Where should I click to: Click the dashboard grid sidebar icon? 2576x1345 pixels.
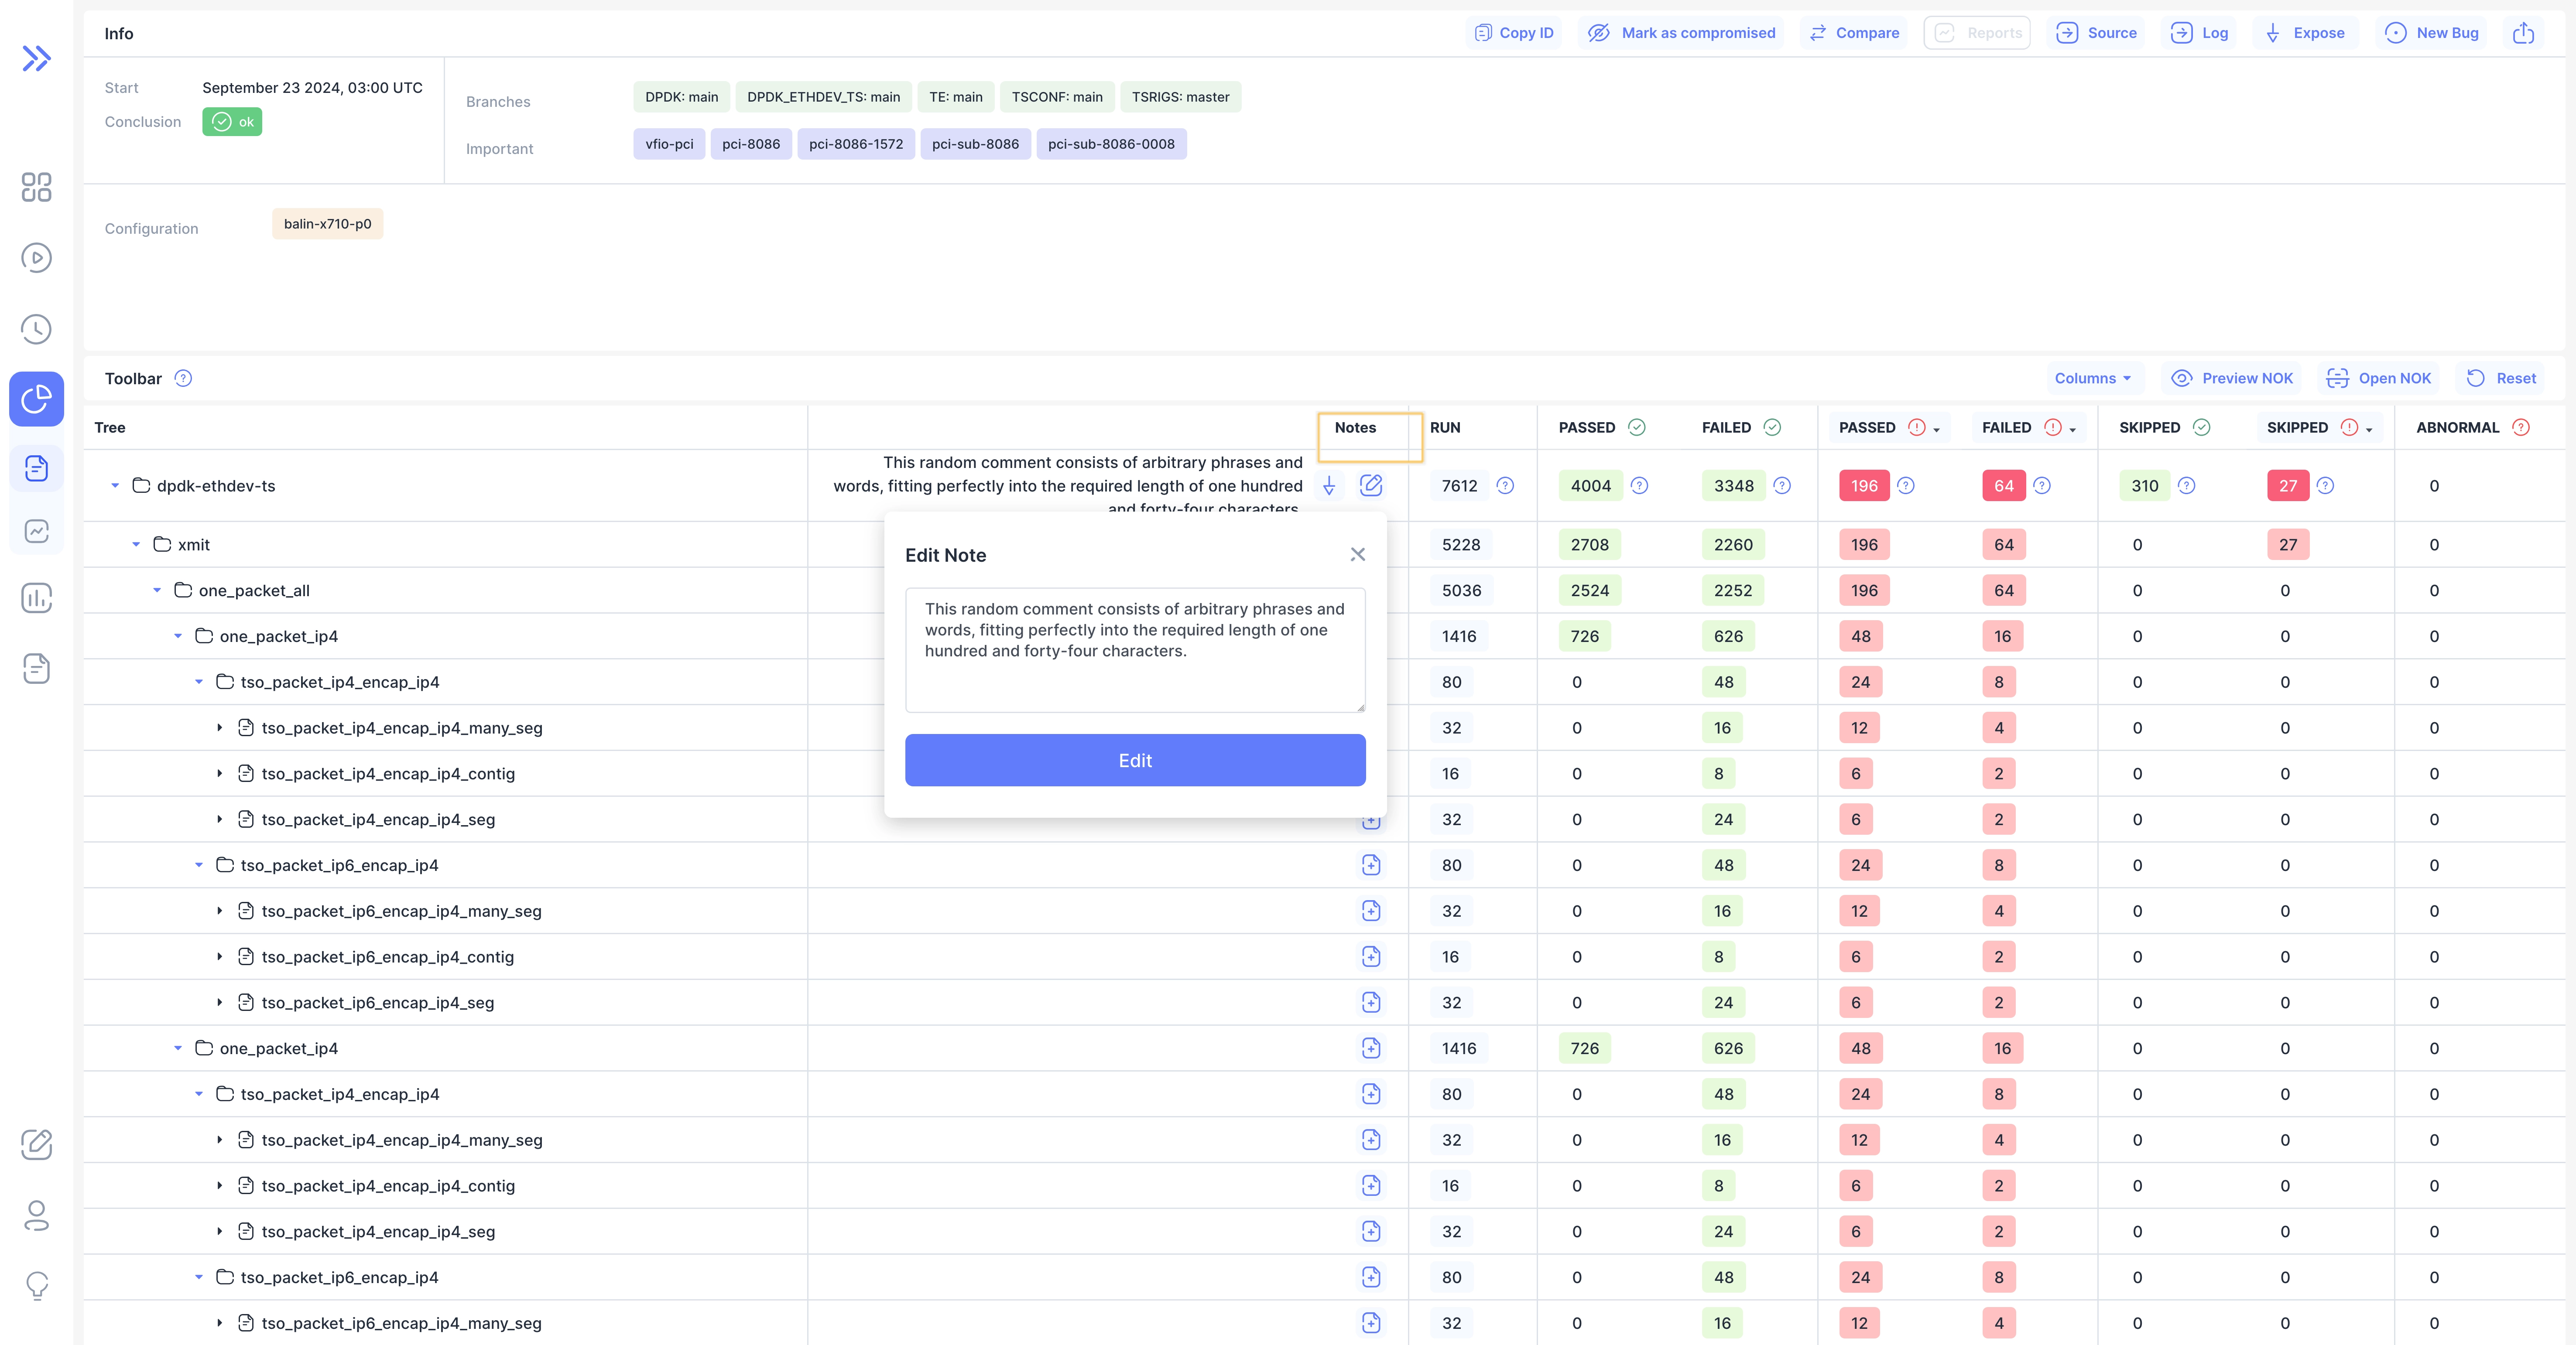[x=36, y=187]
